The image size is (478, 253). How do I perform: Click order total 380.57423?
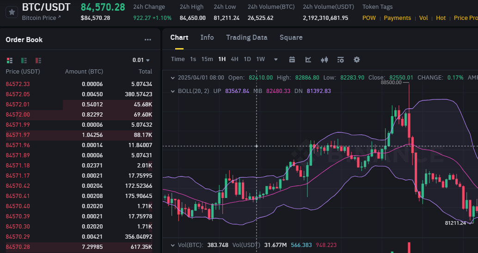coord(138,94)
